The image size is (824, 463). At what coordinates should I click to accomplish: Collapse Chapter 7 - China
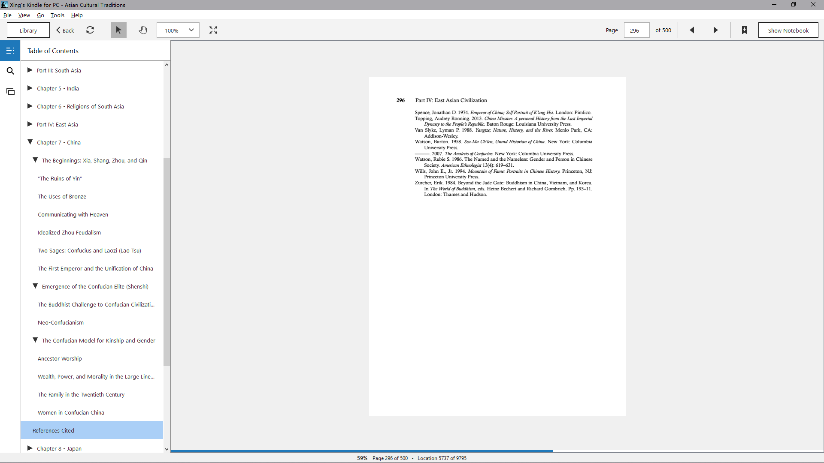click(30, 142)
